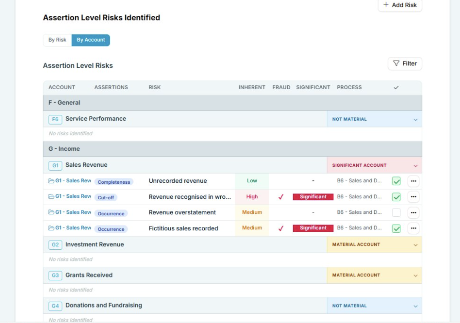Viewport: 460px width, 323px height.
Task: Click the G - Income group header
Action: pos(232,149)
